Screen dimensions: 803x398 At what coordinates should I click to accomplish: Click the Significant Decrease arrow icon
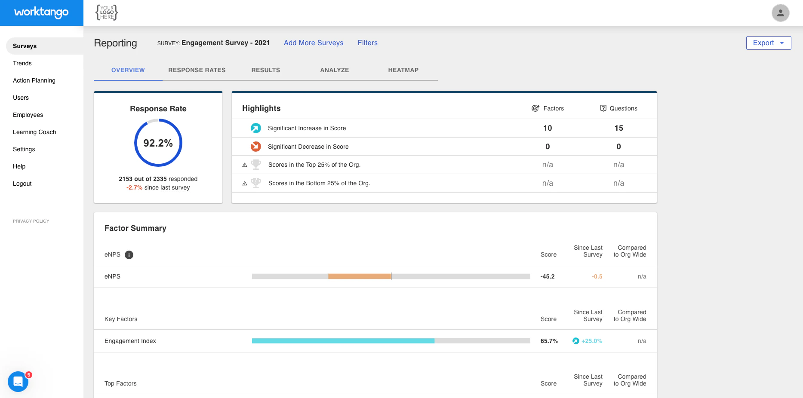point(256,147)
